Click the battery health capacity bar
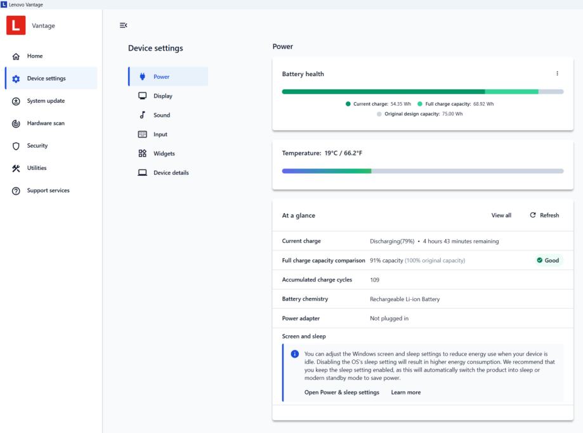This screenshot has width=583, height=433. pos(423,92)
